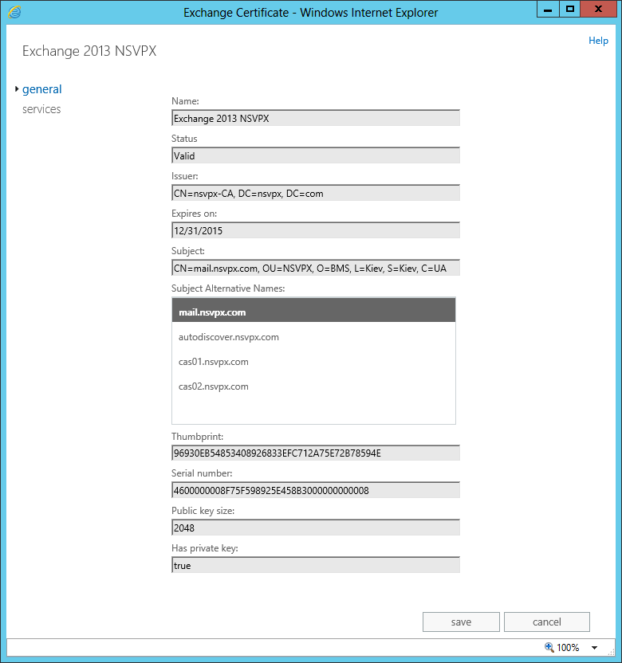Image resolution: width=622 pixels, height=663 pixels.
Task: Select mail.nsvpx.com in Subject Alternative Names
Action: tap(313, 312)
